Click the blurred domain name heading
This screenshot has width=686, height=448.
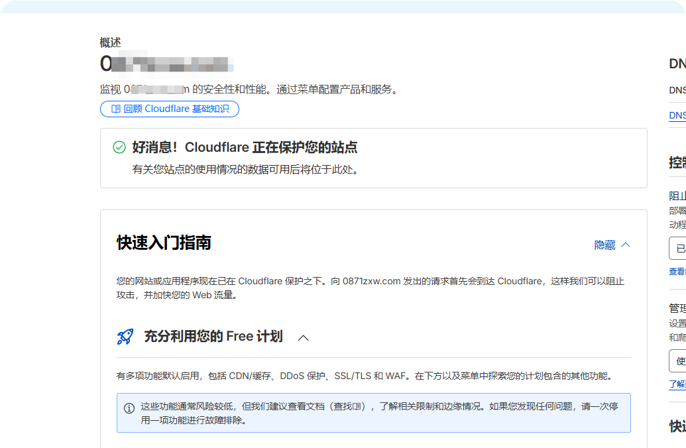coord(166,64)
